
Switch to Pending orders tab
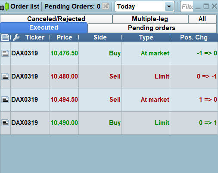point(152,28)
